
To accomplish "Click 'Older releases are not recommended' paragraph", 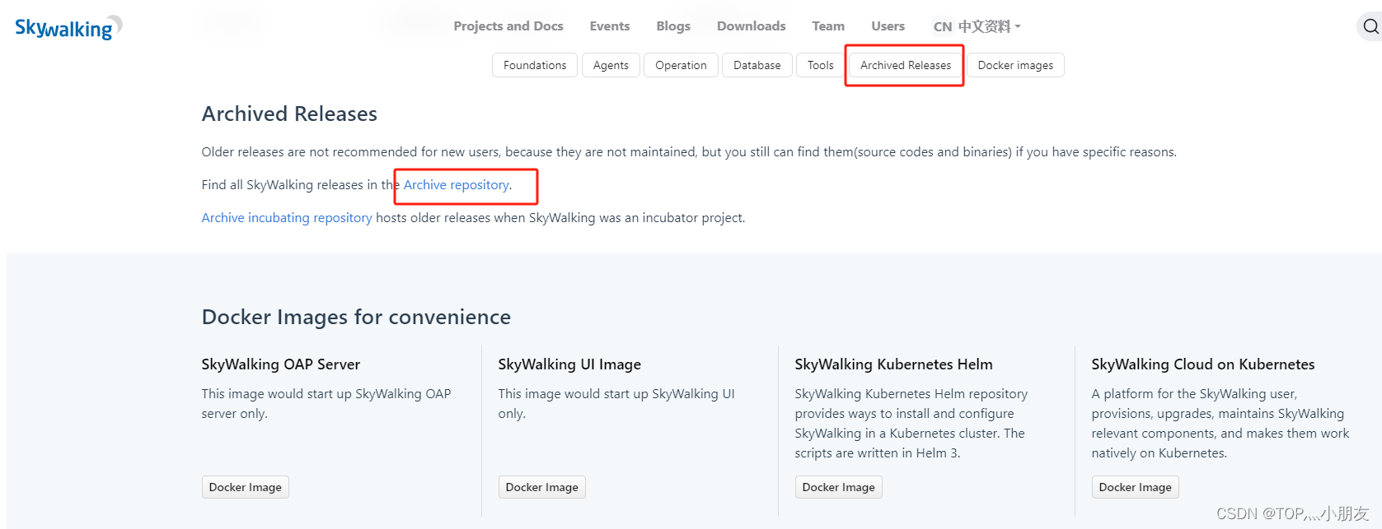I will (x=689, y=152).
